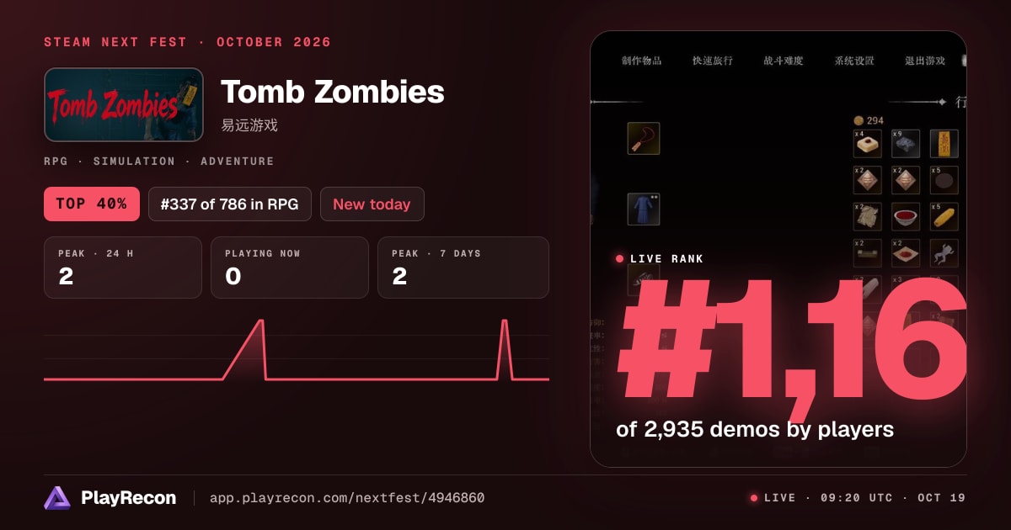The height and width of the screenshot is (530, 1011).
Task: Select the paper bundle inventory item
Action: click(x=868, y=216)
